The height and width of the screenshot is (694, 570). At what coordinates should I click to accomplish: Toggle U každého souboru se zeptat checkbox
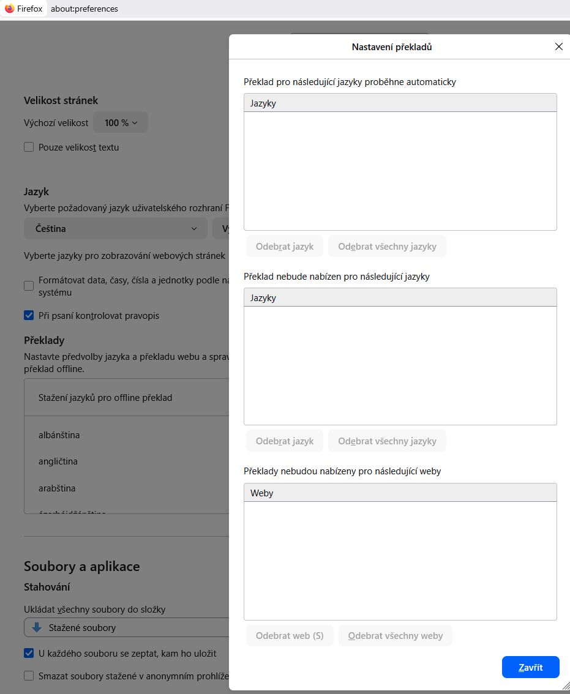[x=29, y=653]
